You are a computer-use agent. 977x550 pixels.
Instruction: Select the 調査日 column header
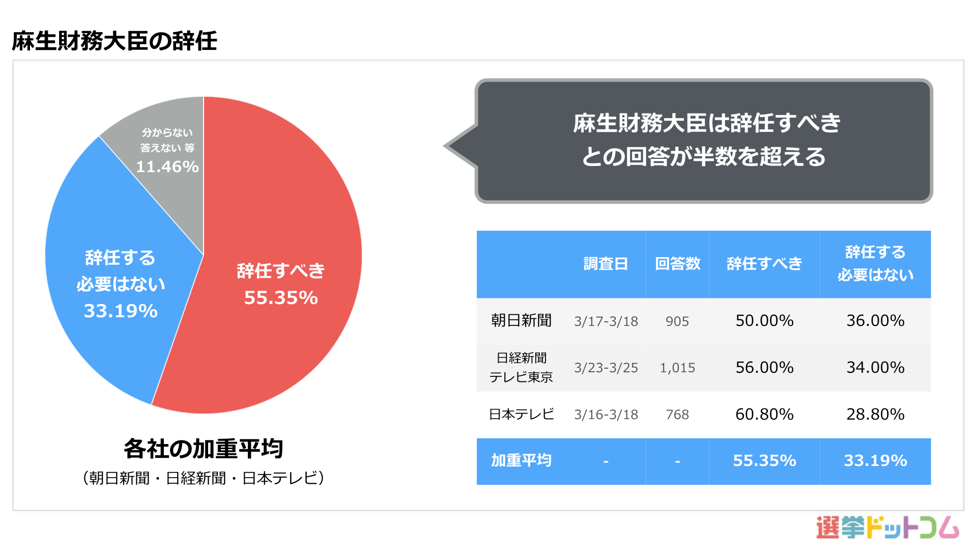point(606,264)
